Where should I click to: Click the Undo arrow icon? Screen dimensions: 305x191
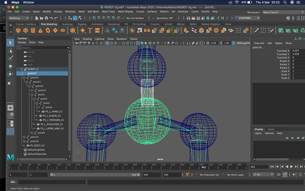[x=51, y=18]
